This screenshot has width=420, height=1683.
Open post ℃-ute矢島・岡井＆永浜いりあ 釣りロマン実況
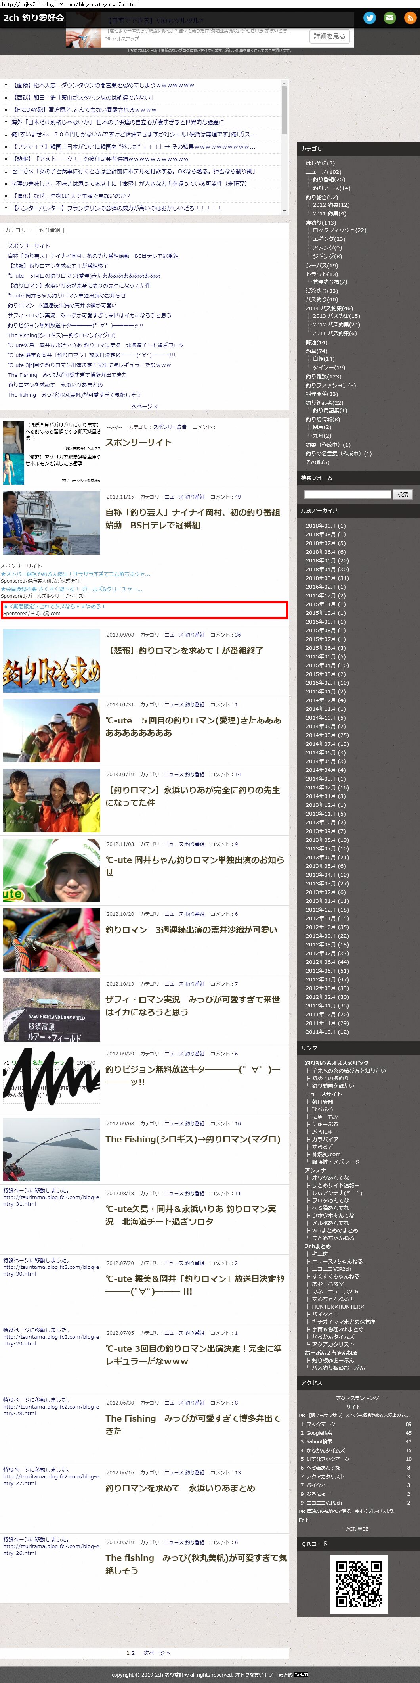tap(191, 1215)
